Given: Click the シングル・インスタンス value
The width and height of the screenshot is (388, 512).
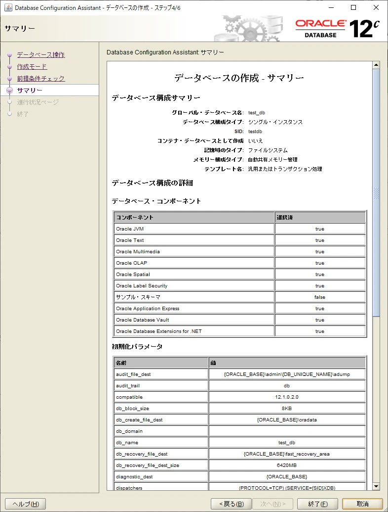Looking at the screenshot, I should click(275, 122).
